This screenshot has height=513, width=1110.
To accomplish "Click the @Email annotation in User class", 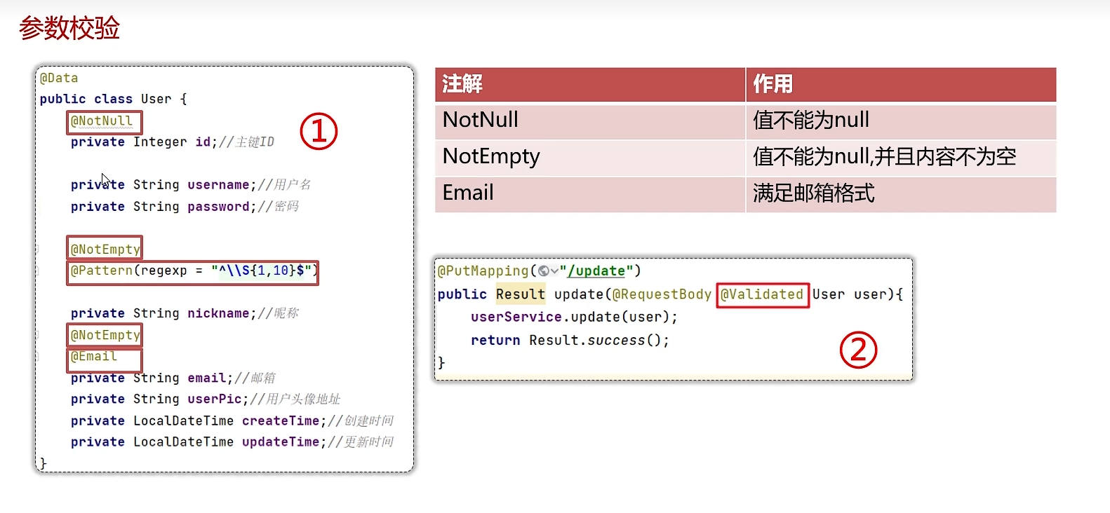I will [94, 356].
